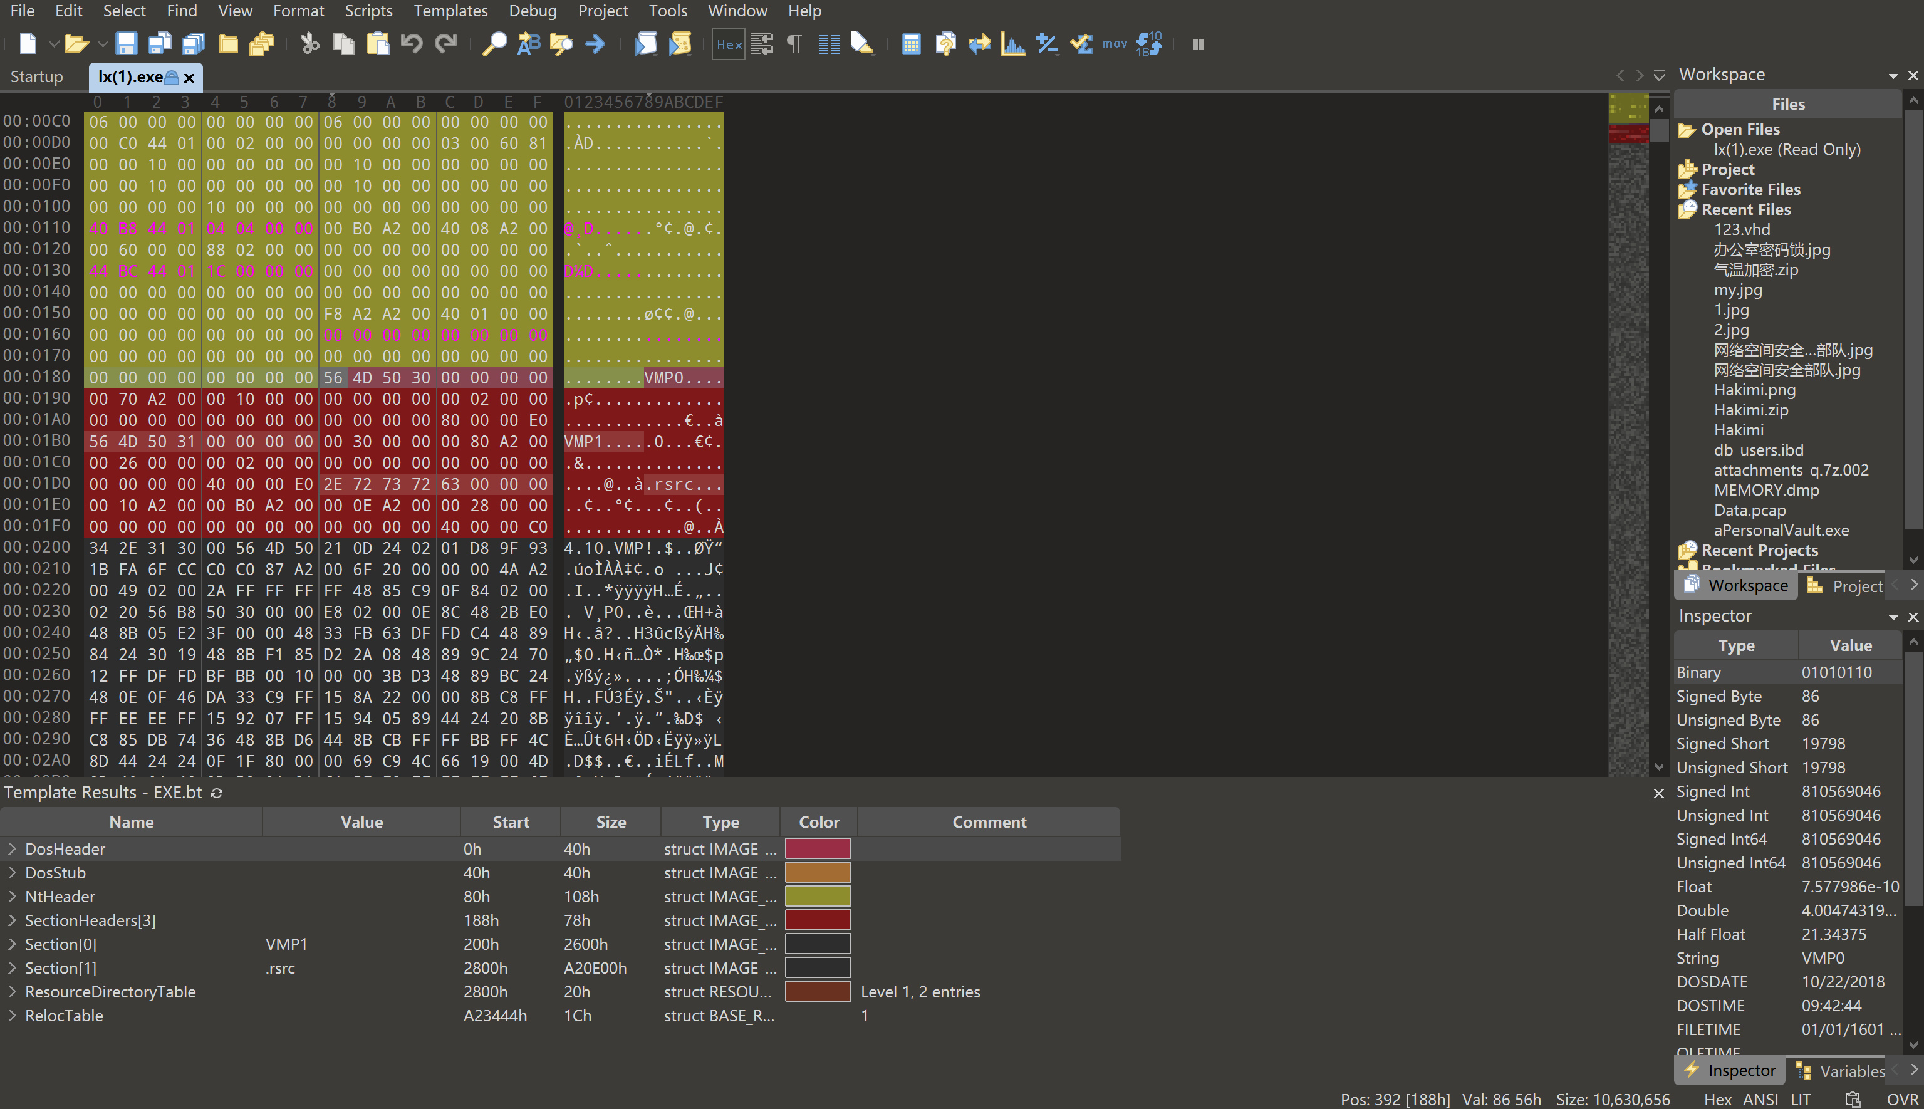The height and width of the screenshot is (1109, 1924).
Task: Toggle Hex edit-as mode button
Action: click(729, 44)
